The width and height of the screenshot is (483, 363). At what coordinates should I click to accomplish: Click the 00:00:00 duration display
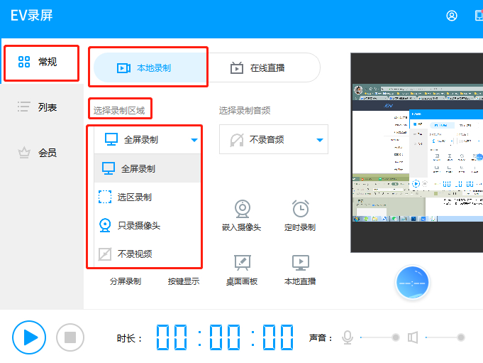tap(225, 337)
